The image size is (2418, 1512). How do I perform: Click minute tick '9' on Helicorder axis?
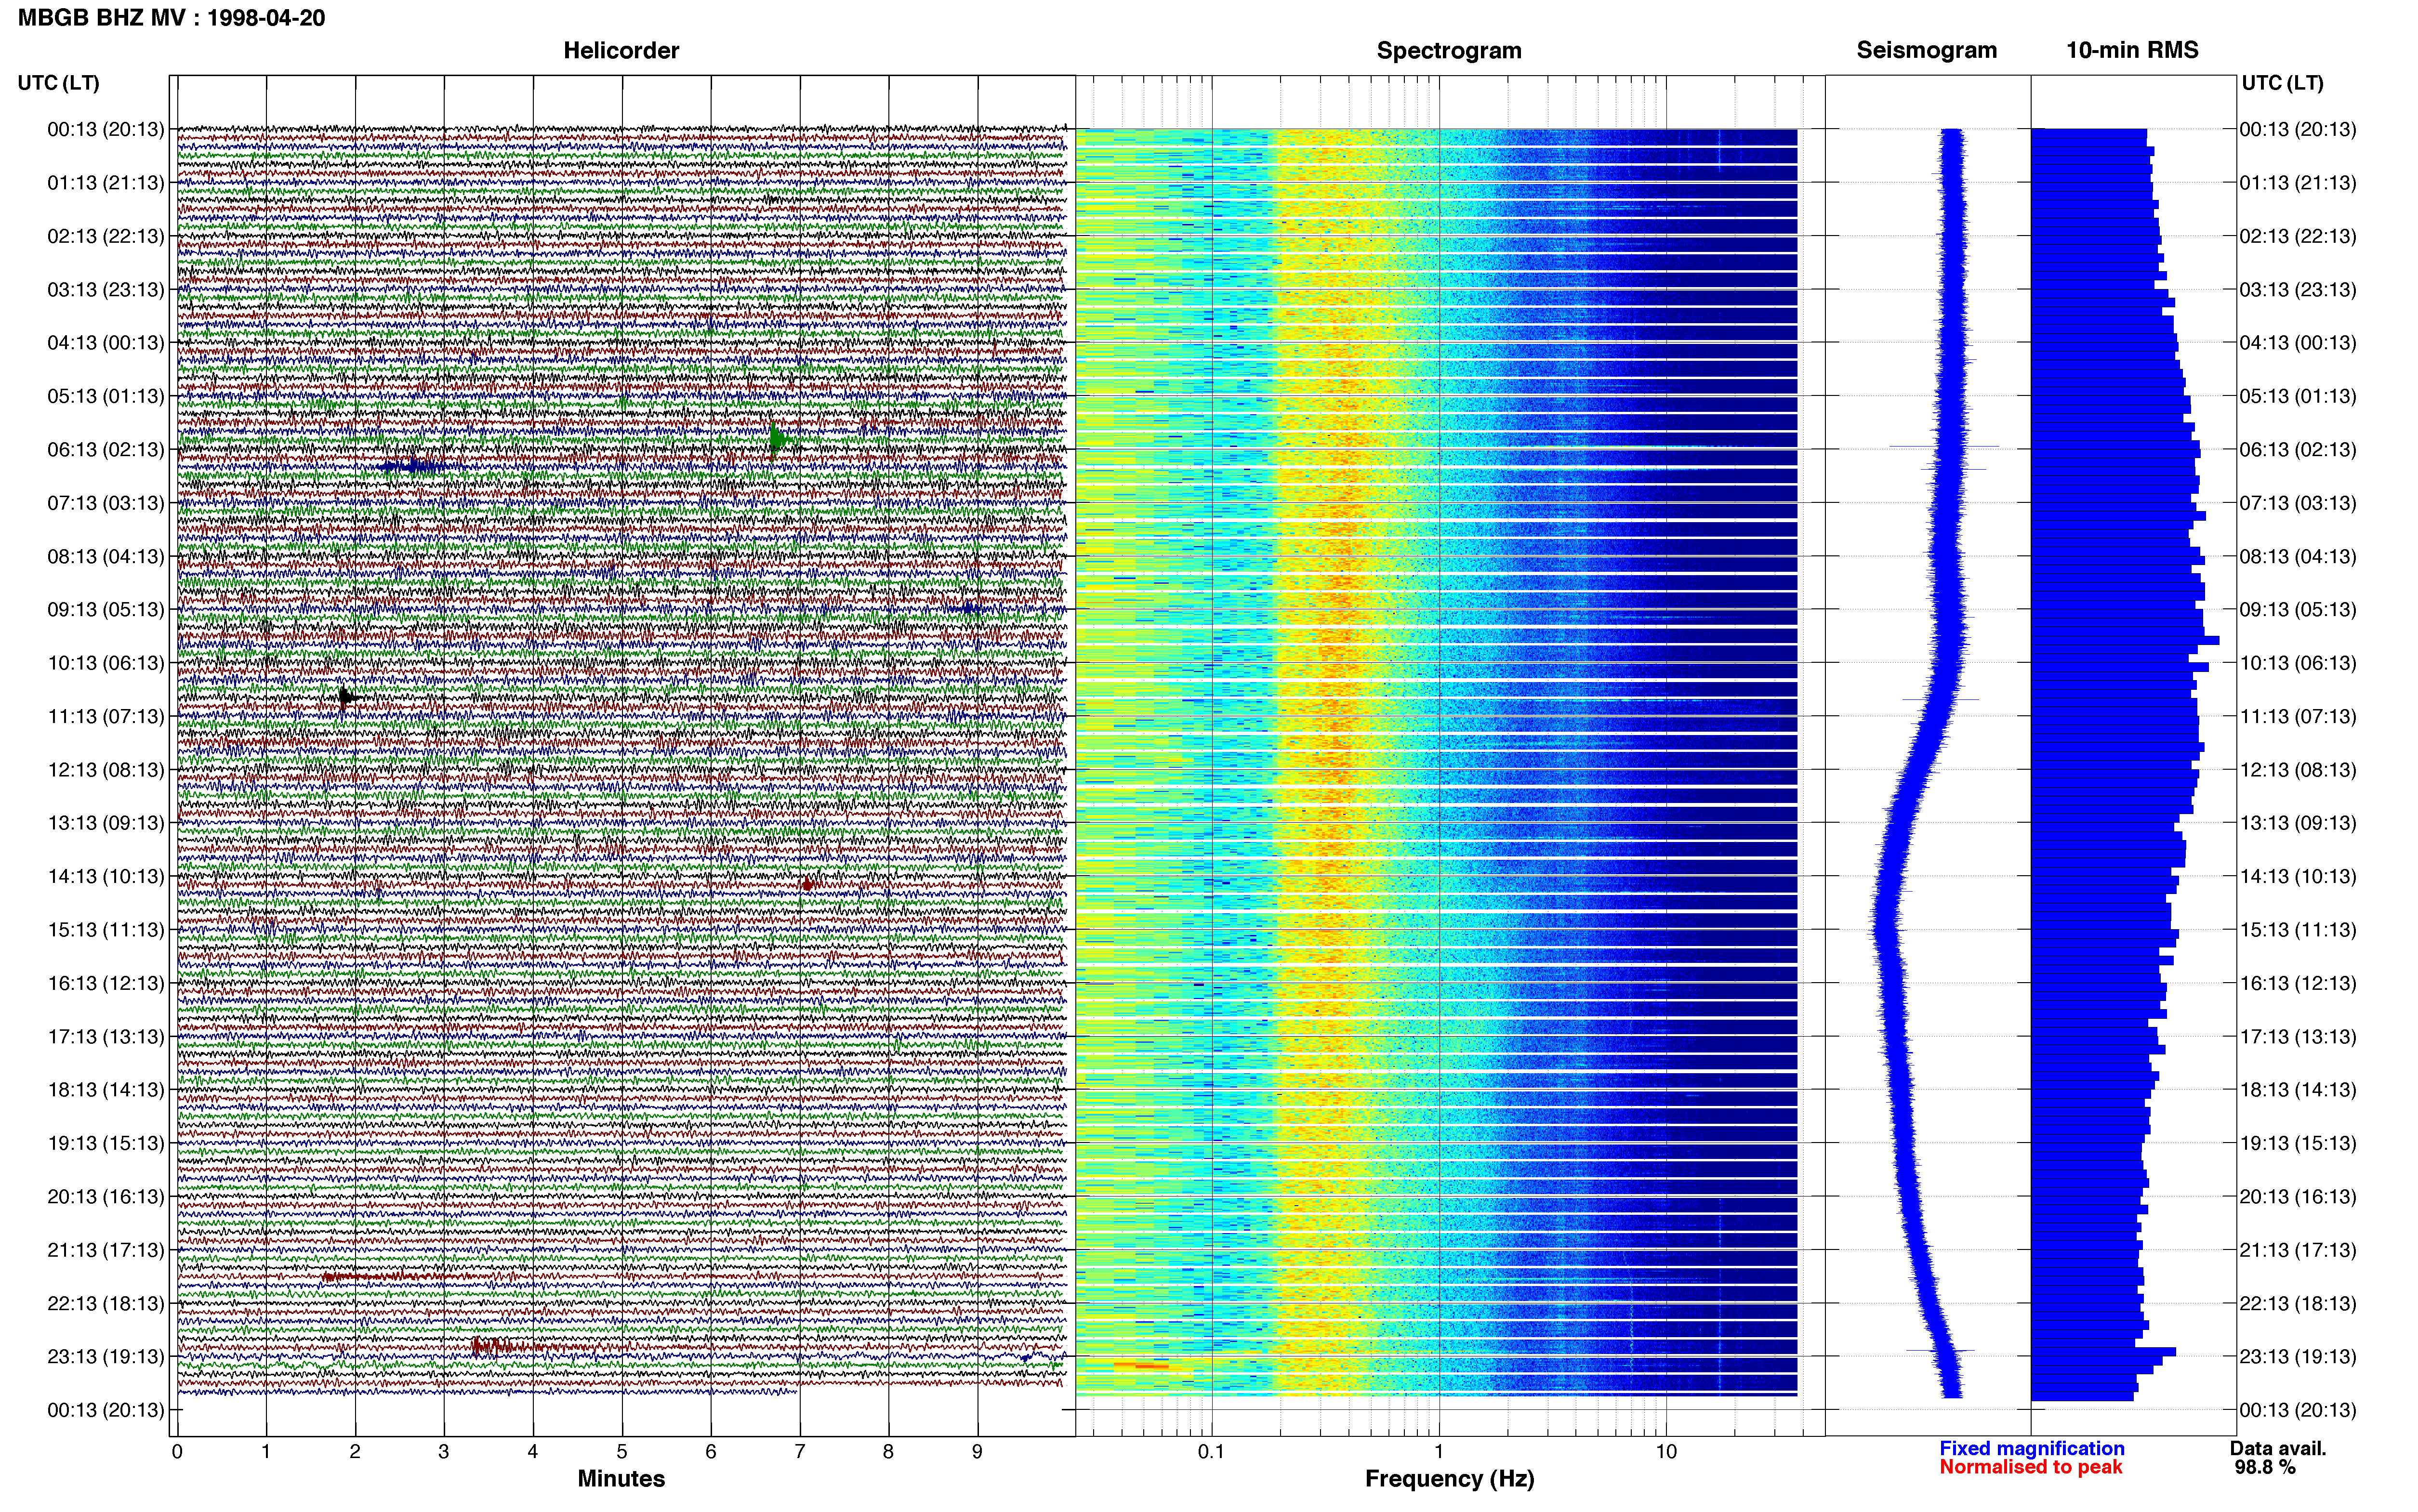(977, 1452)
